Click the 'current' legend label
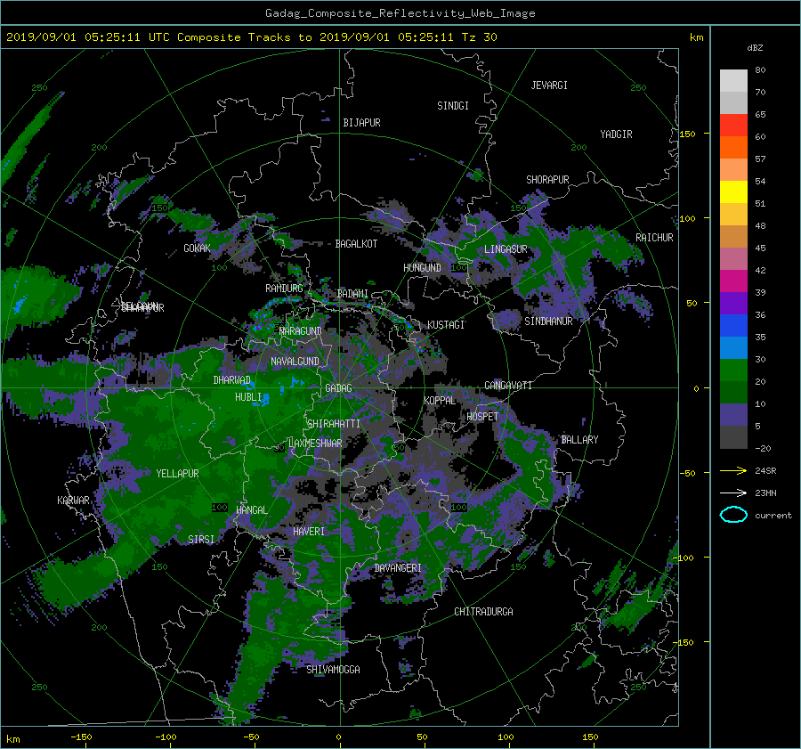The width and height of the screenshot is (801, 749). (x=773, y=516)
